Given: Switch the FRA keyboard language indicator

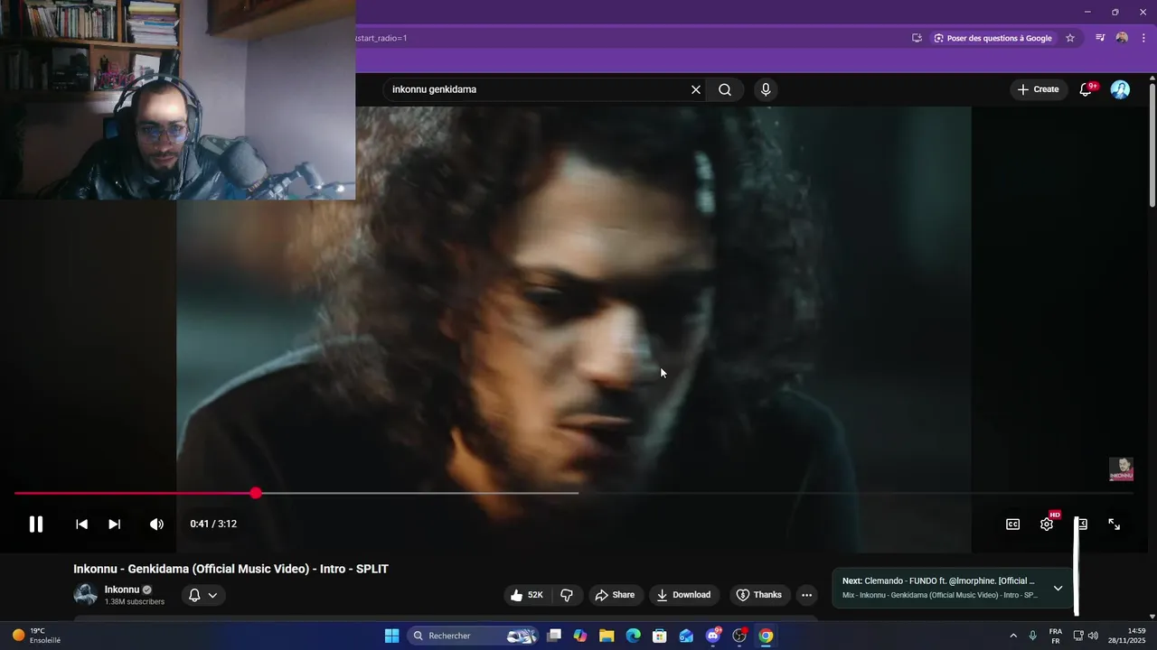Looking at the screenshot, I should pos(1056,636).
